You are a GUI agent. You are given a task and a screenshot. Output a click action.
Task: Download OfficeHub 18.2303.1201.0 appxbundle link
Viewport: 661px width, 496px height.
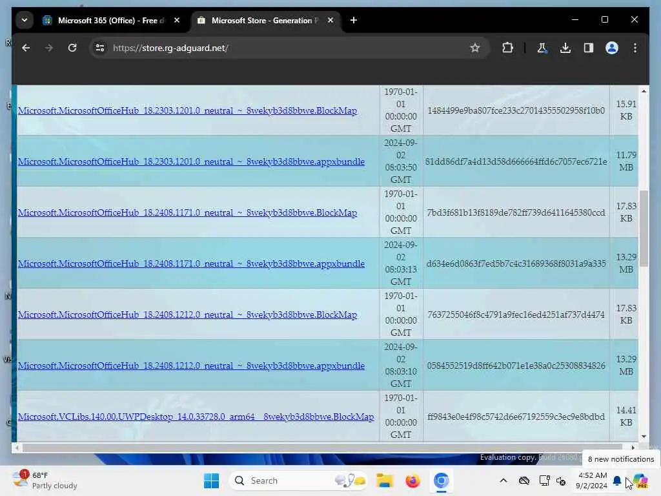click(191, 161)
